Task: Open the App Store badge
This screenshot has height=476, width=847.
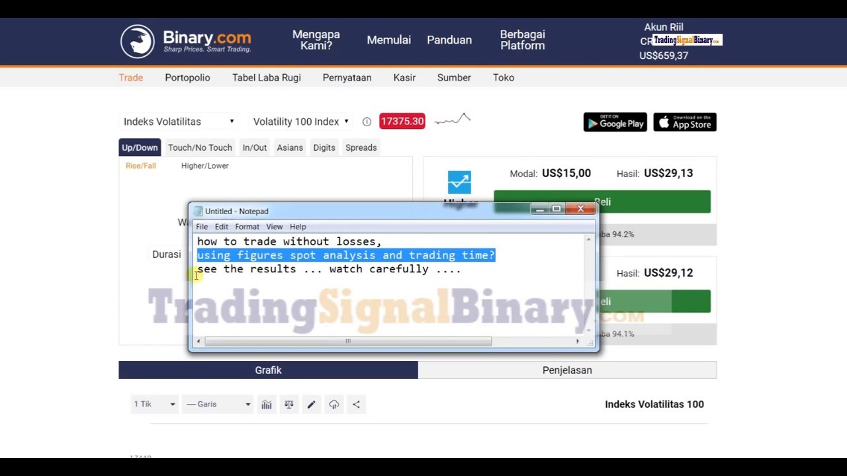Action: [x=685, y=122]
